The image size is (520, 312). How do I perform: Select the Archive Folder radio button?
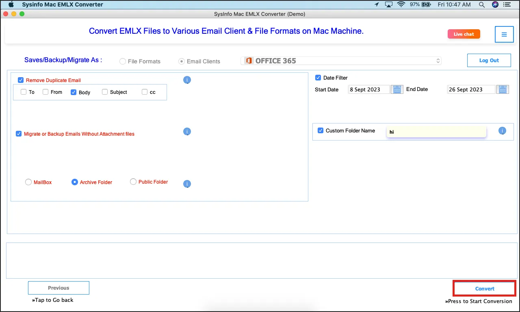(75, 182)
